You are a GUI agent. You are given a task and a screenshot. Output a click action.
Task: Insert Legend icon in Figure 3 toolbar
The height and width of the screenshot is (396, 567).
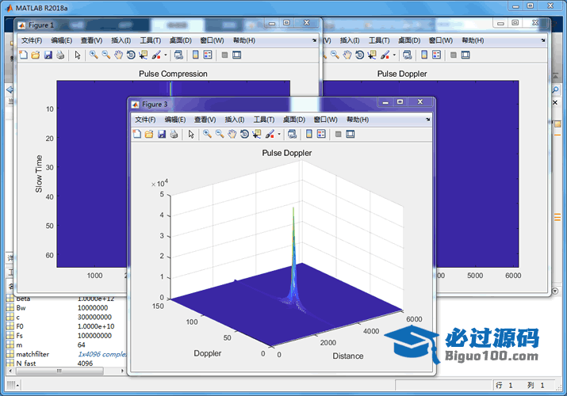pyautogui.click(x=321, y=135)
